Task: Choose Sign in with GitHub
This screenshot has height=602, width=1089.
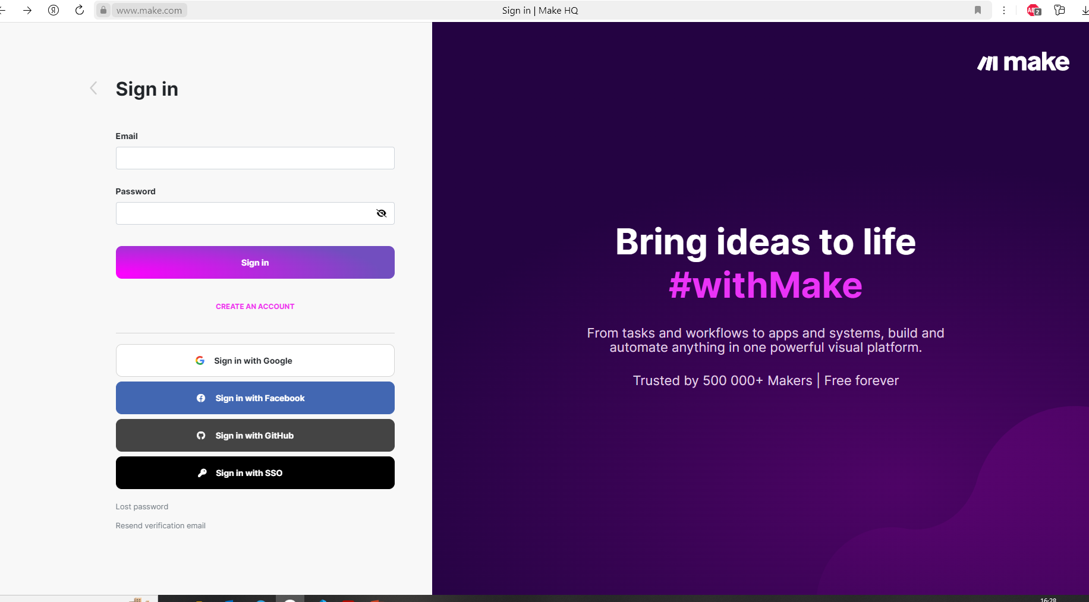Action: click(255, 436)
